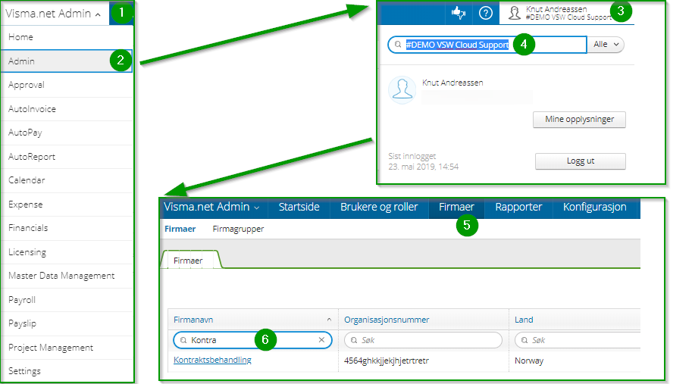
Task: Clear the Kontra search text with the X
Action: click(321, 340)
